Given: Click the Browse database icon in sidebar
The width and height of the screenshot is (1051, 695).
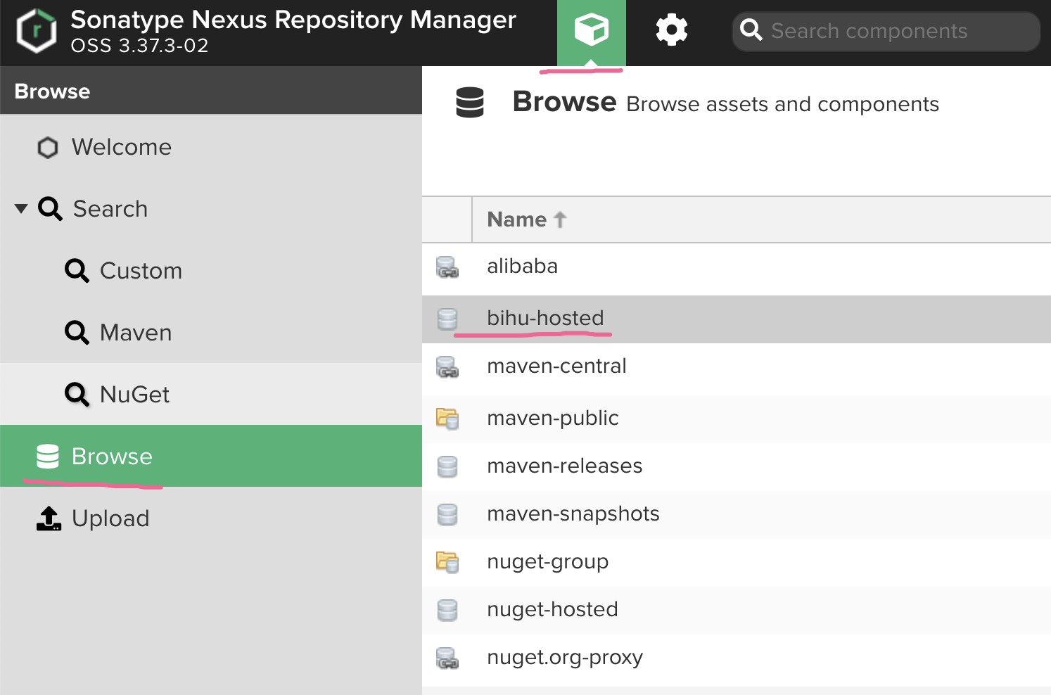Looking at the screenshot, I should pos(48,457).
